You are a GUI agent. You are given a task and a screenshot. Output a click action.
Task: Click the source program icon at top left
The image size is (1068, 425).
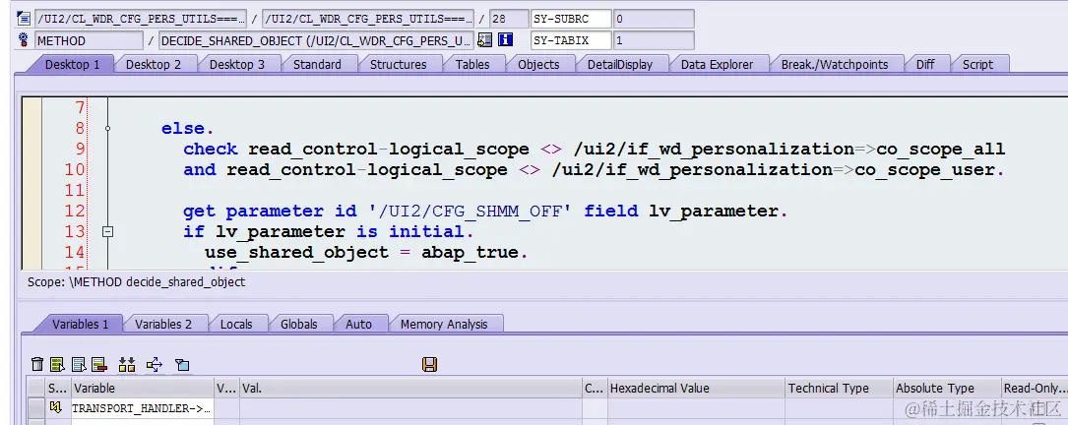click(24, 19)
